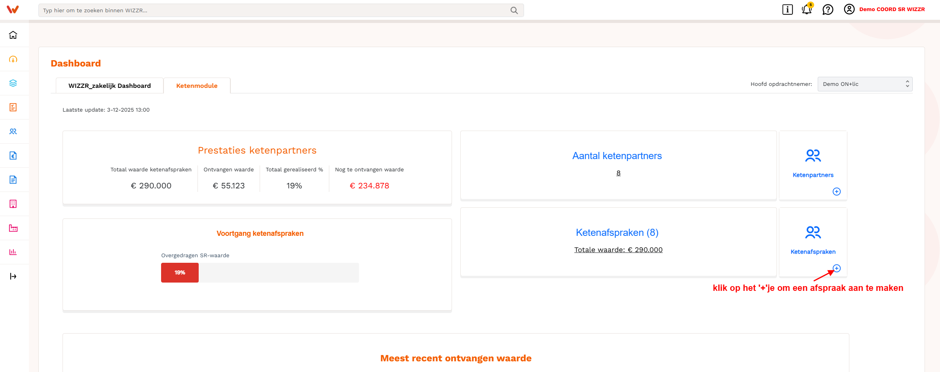This screenshot has width=940, height=372.
Task: Open the Hoofd opdrachtnemer dropdown
Action: pyautogui.click(x=865, y=84)
